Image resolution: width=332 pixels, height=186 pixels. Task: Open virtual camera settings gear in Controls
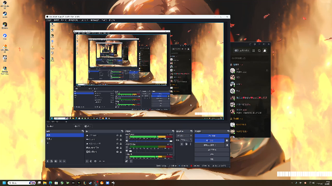pyautogui.click(x=227, y=145)
